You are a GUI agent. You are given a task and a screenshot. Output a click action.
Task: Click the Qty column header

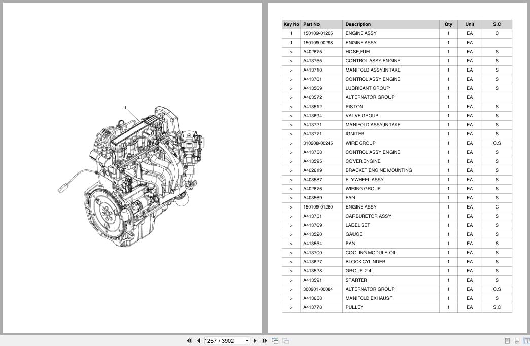[x=448, y=24]
